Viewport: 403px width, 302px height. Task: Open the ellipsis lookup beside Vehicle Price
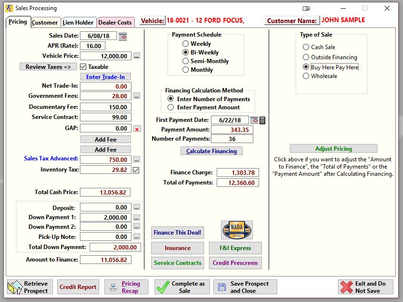point(136,56)
